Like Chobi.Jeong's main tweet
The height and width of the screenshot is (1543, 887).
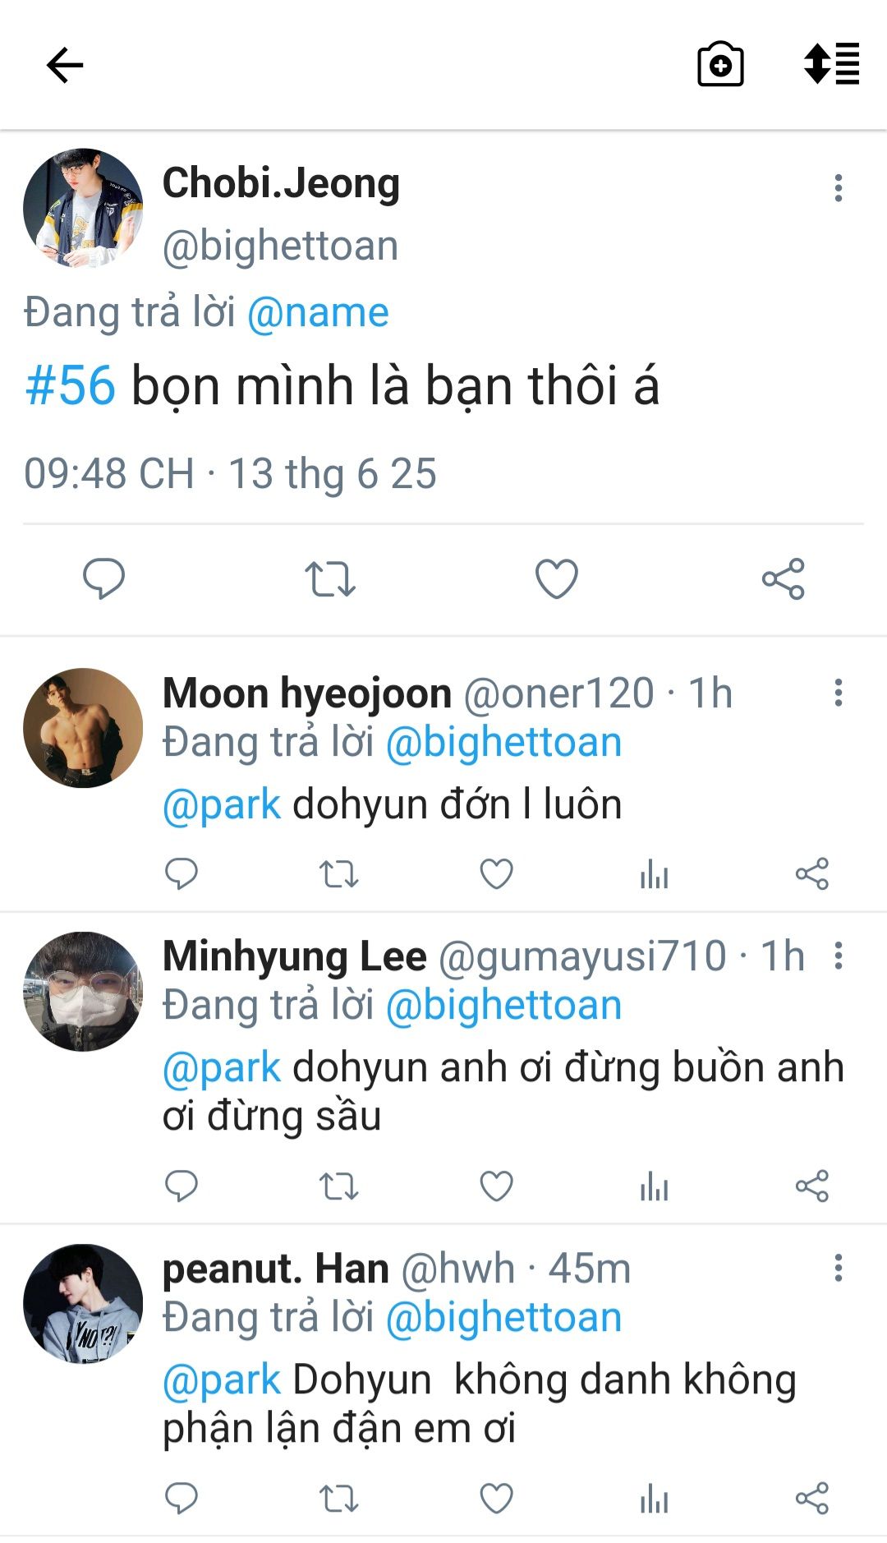pyautogui.click(x=557, y=578)
